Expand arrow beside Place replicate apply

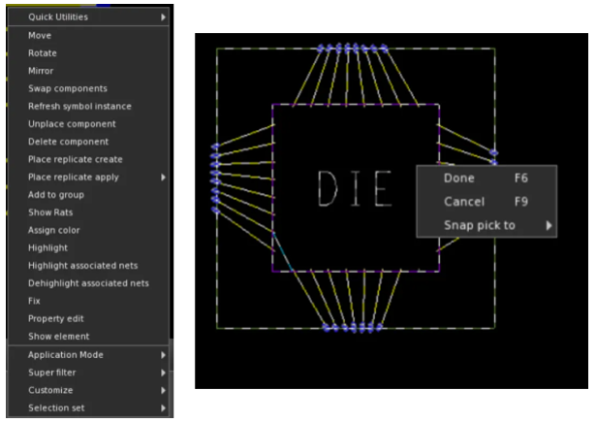click(x=163, y=178)
